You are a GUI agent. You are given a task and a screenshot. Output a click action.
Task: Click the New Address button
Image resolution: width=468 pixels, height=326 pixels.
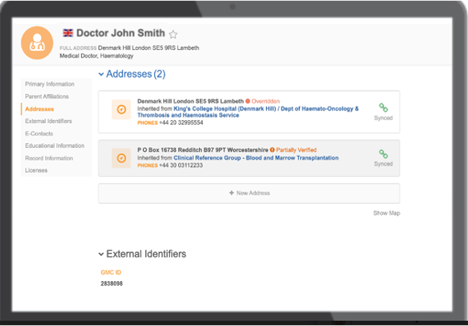click(249, 194)
